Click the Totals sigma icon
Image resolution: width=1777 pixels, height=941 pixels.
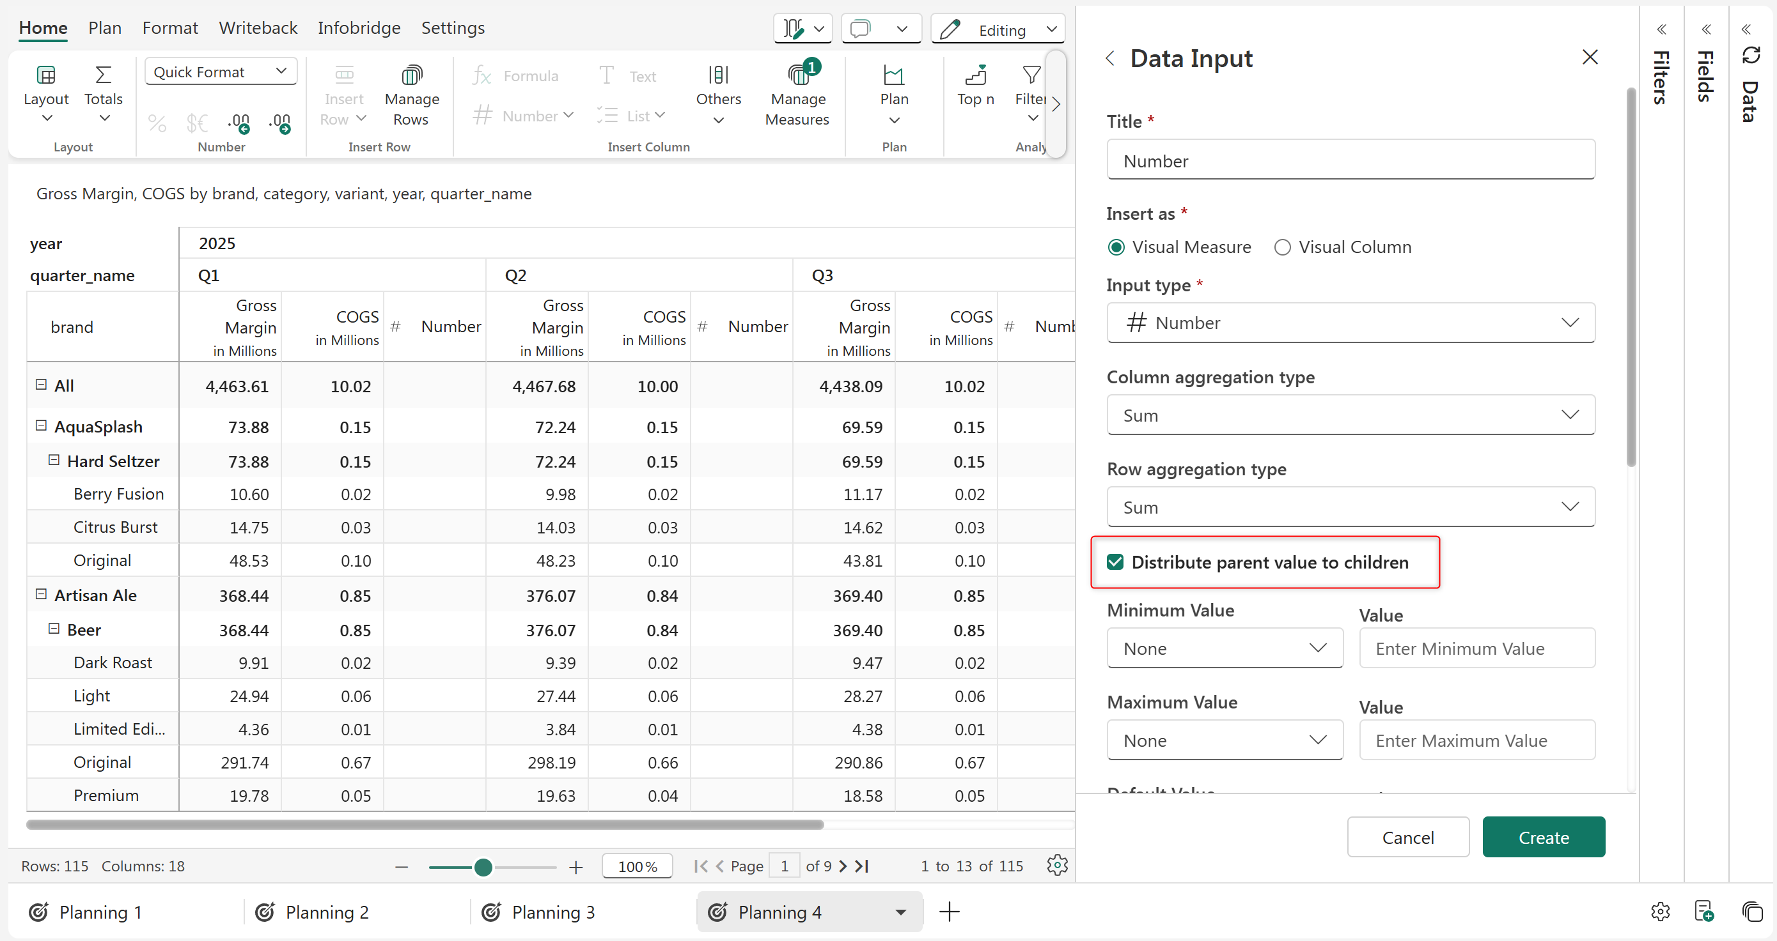103,75
